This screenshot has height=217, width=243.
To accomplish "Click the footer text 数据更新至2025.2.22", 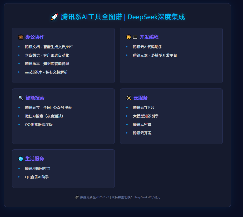I will click(95, 197).
